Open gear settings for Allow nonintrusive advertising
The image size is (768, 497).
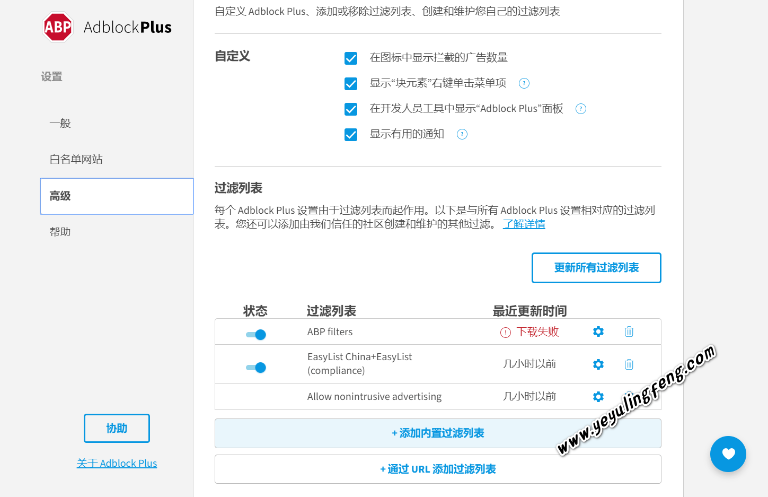coord(598,397)
